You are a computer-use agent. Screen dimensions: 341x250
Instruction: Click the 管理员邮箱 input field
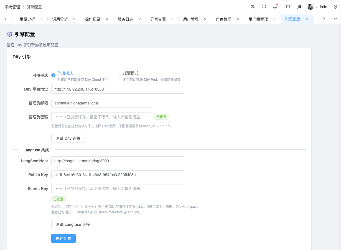click(101, 103)
